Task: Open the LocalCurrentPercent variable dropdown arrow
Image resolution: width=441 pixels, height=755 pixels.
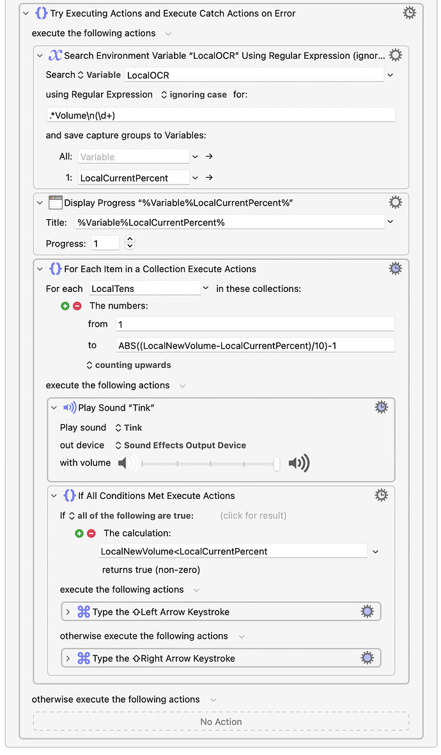Action: (x=195, y=178)
